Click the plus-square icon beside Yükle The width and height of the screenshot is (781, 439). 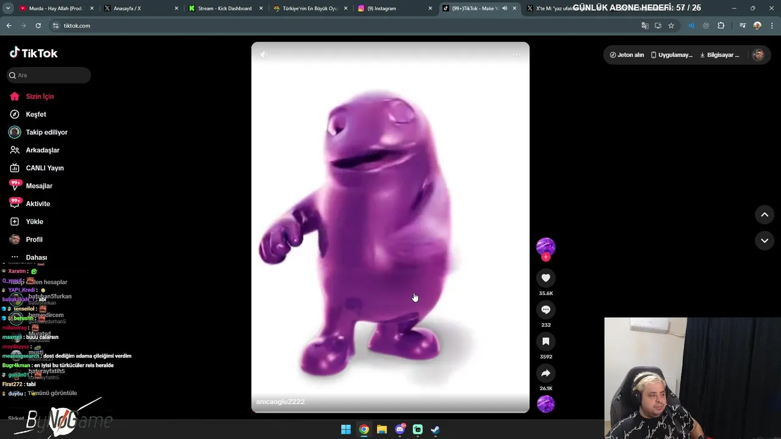click(x=15, y=221)
